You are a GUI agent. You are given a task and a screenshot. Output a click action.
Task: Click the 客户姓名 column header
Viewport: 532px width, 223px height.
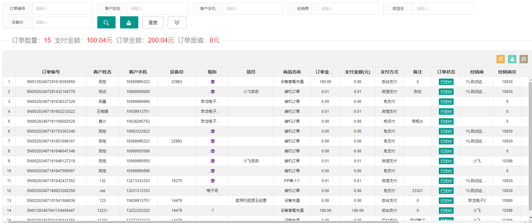(x=102, y=72)
